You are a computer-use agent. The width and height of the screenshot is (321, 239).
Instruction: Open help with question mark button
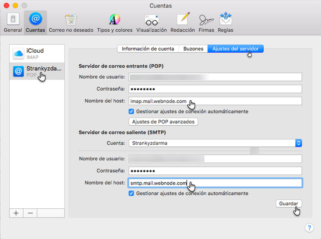(x=309, y=228)
